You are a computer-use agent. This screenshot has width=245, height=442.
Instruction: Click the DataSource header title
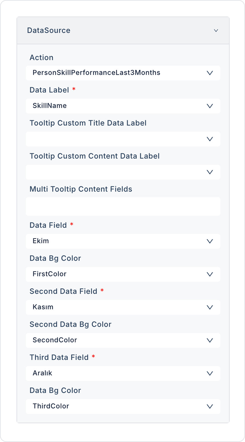pyautogui.click(x=49, y=30)
